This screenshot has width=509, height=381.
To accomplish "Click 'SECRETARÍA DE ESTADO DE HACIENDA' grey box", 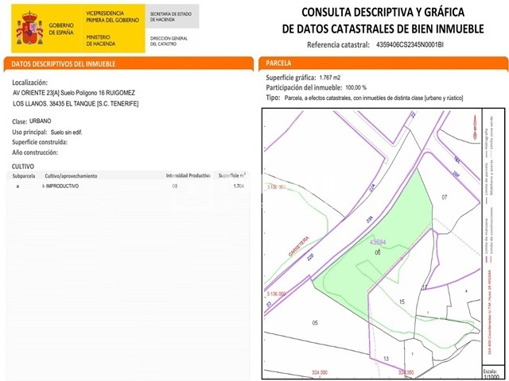I will click(172, 16).
